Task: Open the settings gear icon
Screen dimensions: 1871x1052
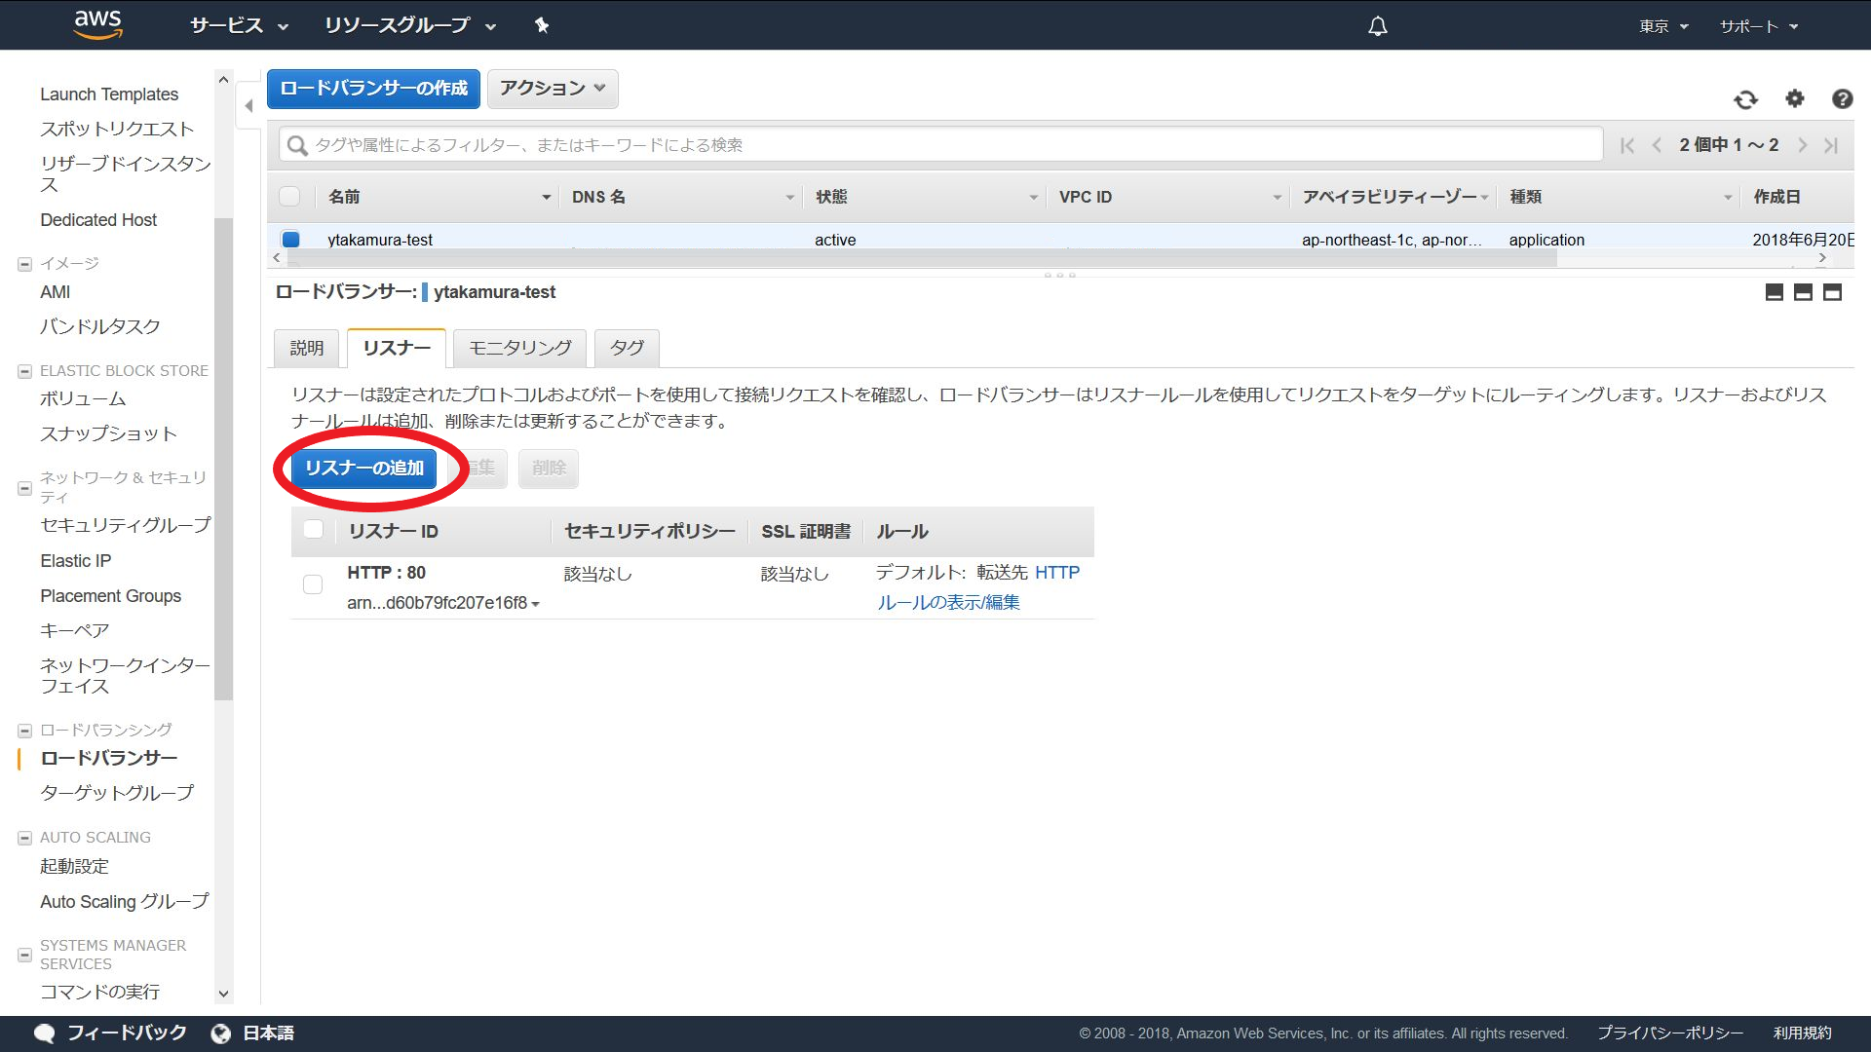Action: pyautogui.click(x=1794, y=98)
